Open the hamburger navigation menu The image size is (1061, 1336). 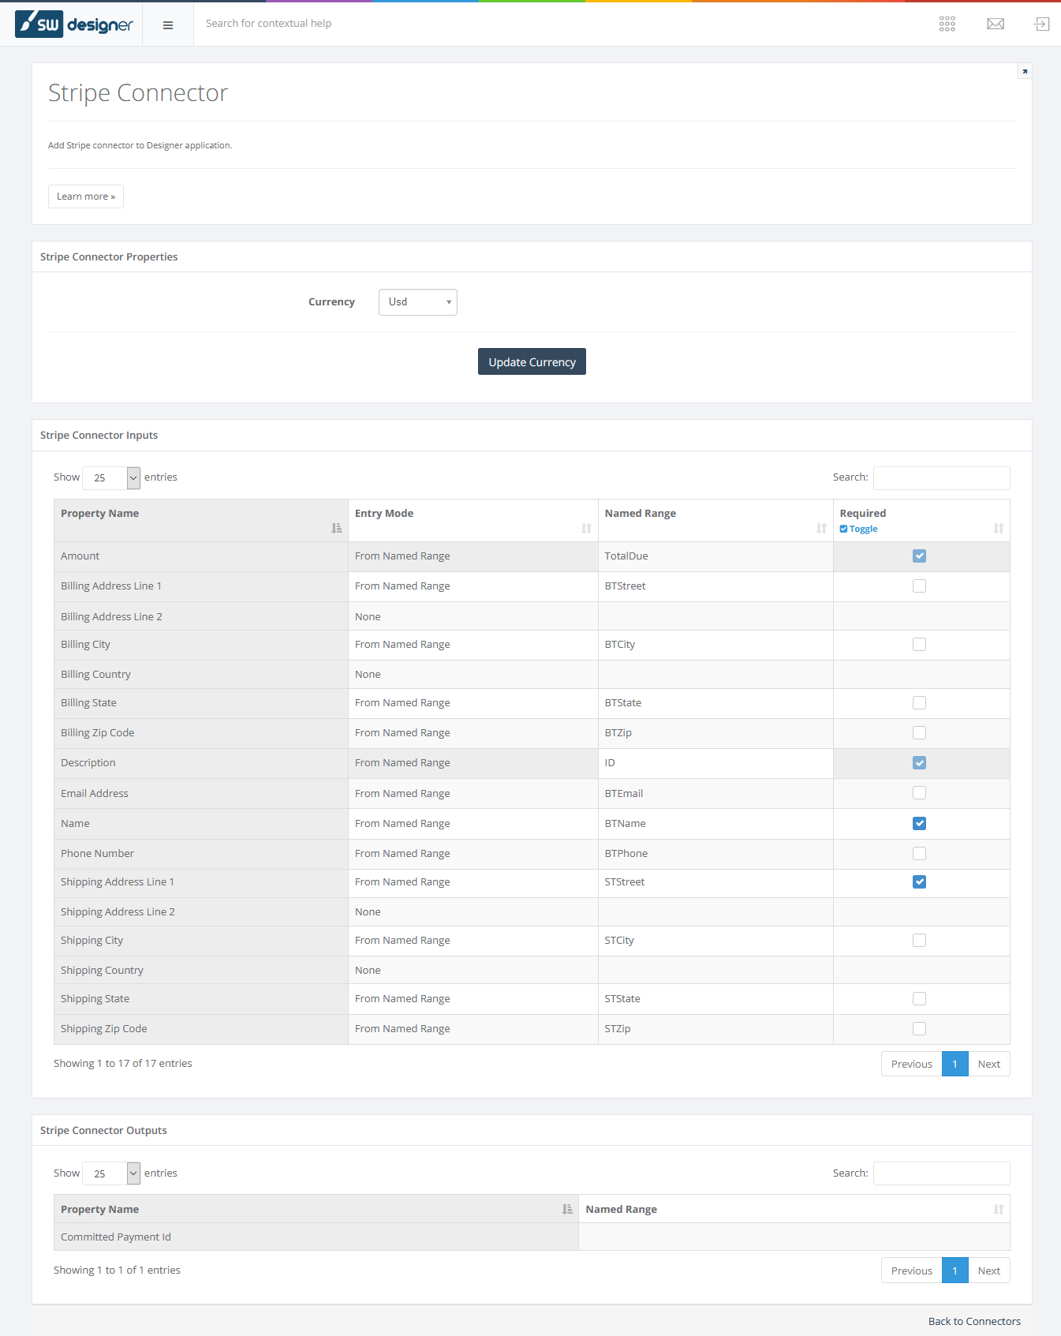pyautogui.click(x=168, y=25)
